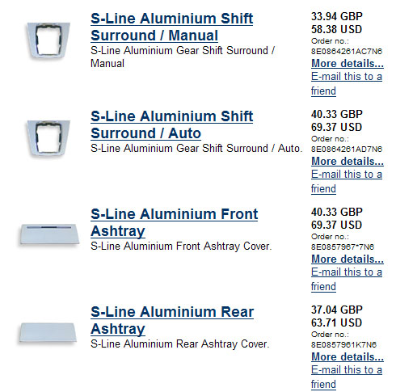Open S-Line Aluminium Shift Surround / Manual title
This screenshot has width=396, height=392.
coord(171,27)
